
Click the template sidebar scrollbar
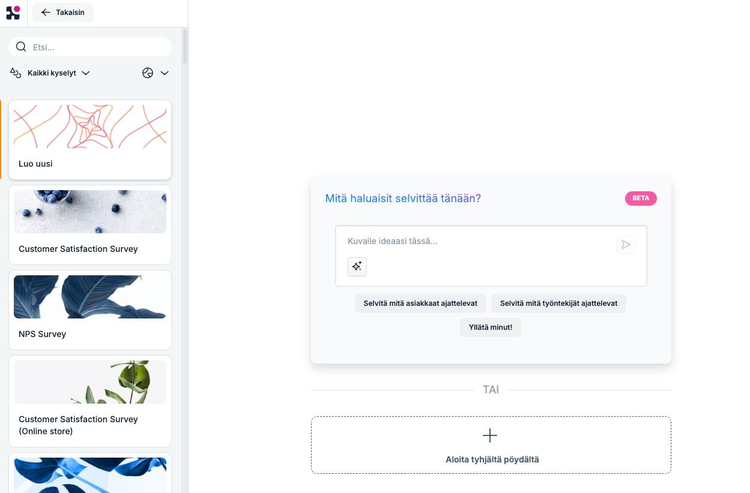[x=185, y=47]
